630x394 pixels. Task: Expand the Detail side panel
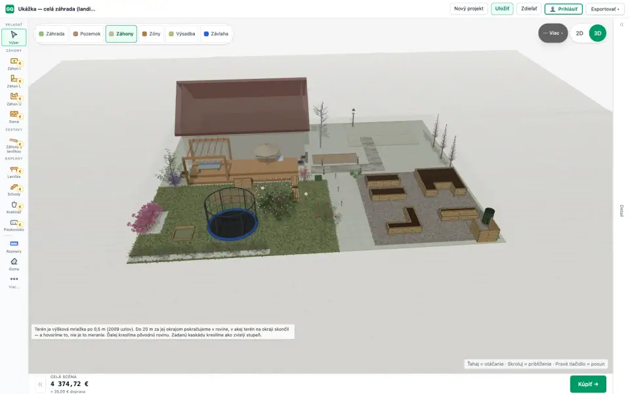click(621, 210)
